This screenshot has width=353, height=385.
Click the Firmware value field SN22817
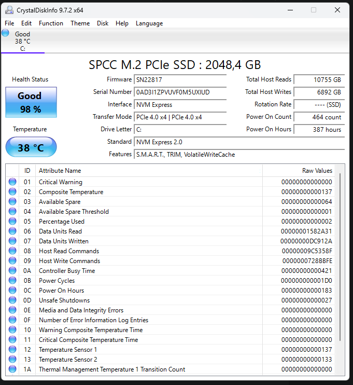click(180, 80)
